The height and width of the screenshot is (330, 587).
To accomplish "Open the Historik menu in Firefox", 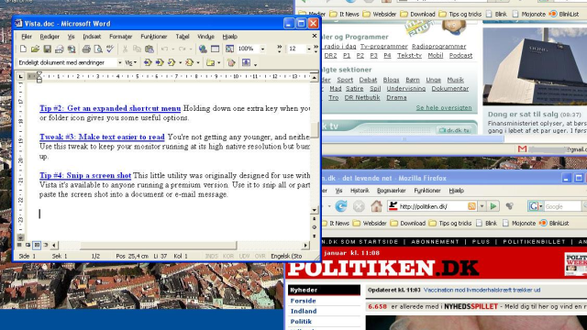I will tap(360, 191).
